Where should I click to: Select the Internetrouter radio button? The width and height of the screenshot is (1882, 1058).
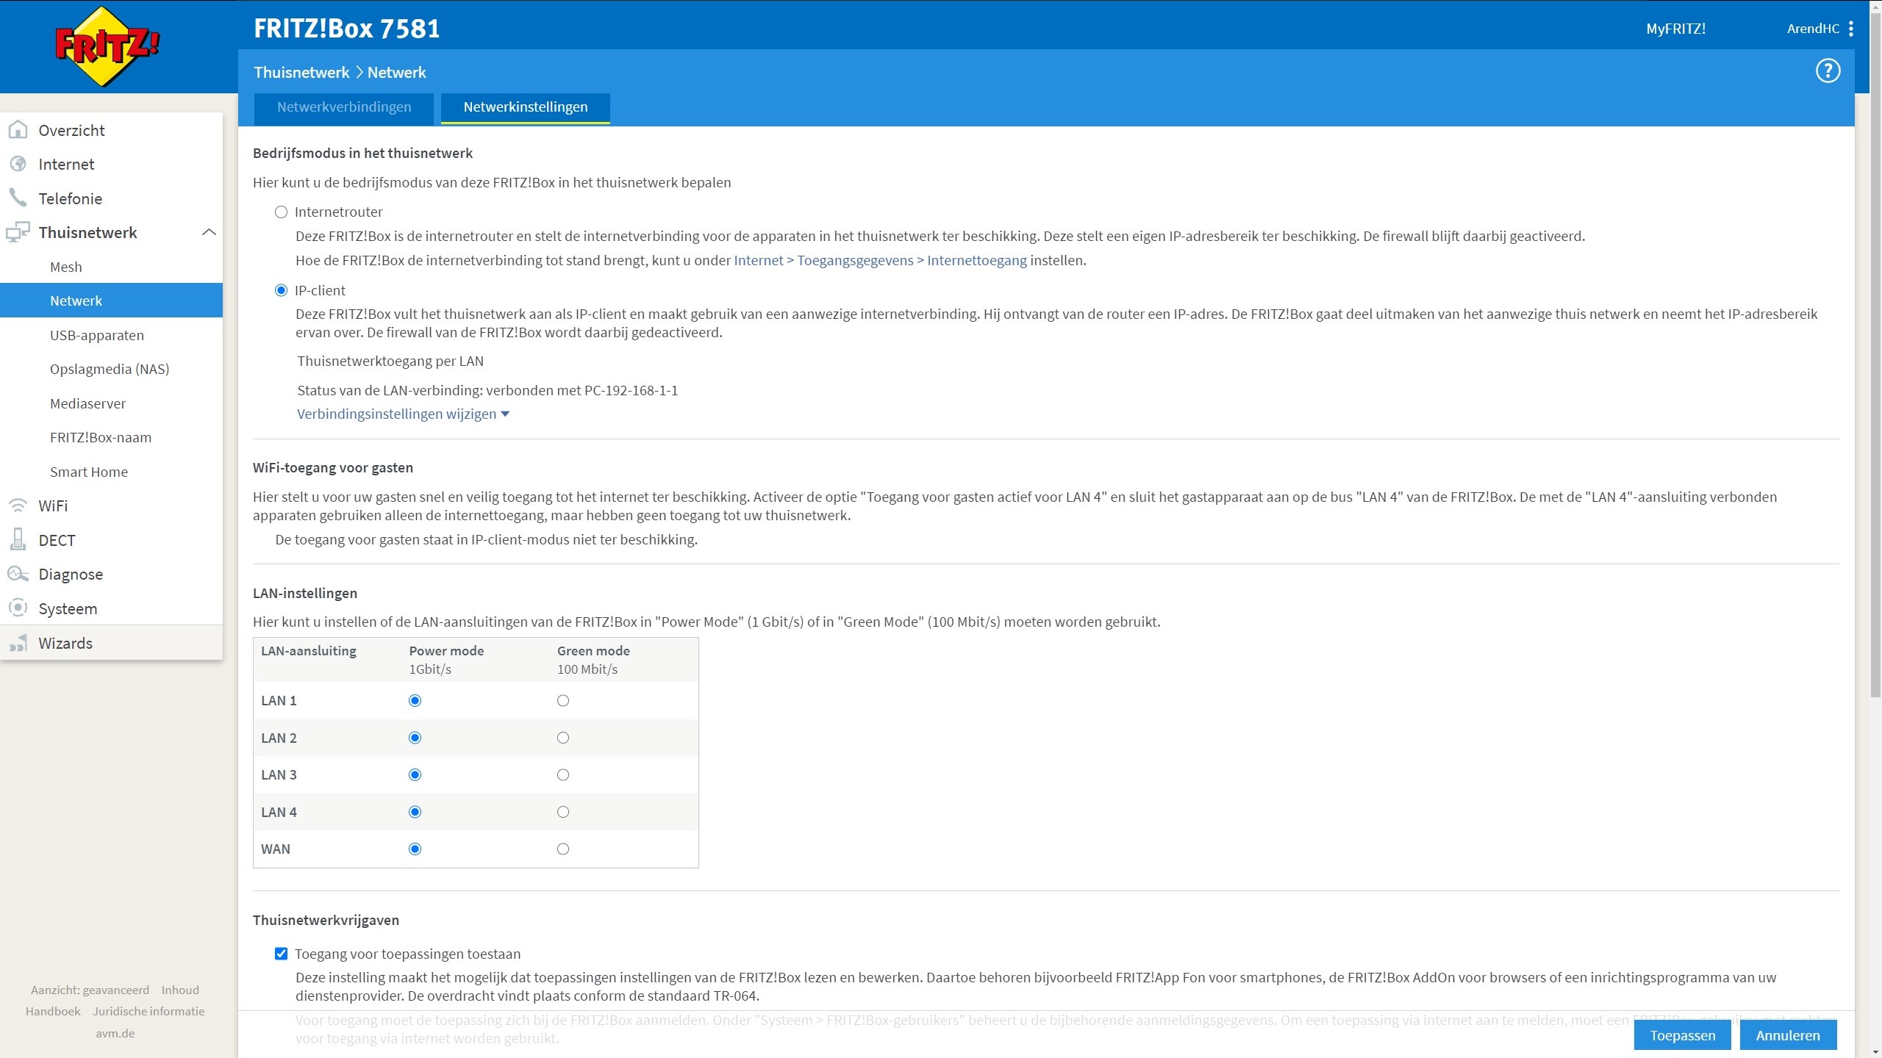pos(281,212)
